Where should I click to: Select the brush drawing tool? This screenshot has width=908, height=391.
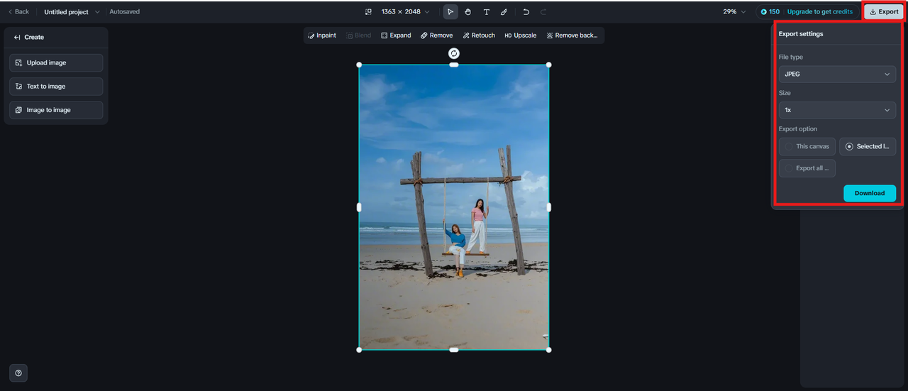(504, 12)
